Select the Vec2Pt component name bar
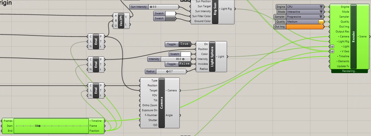The width and height of the screenshot is (371, 136). point(121,21)
